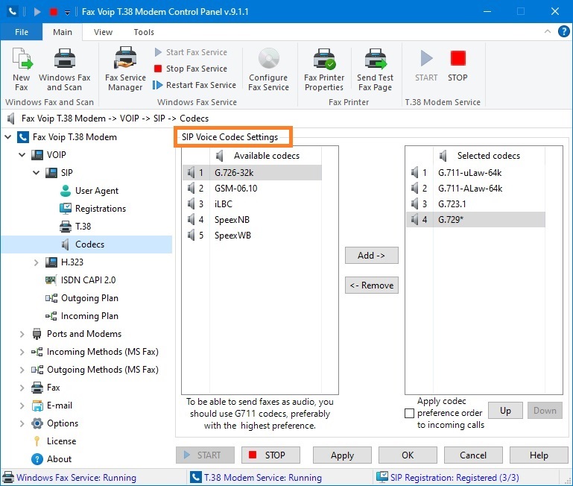Image resolution: width=573 pixels, height=486 pixels.
Task: Click the Help button
Action: [x=539, y=455]
